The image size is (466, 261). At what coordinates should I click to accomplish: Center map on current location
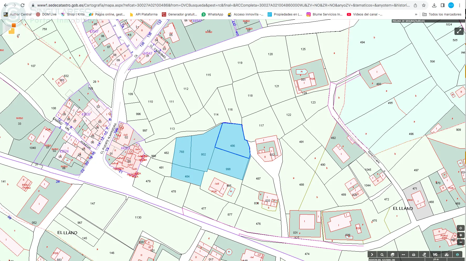pos(460,228)
